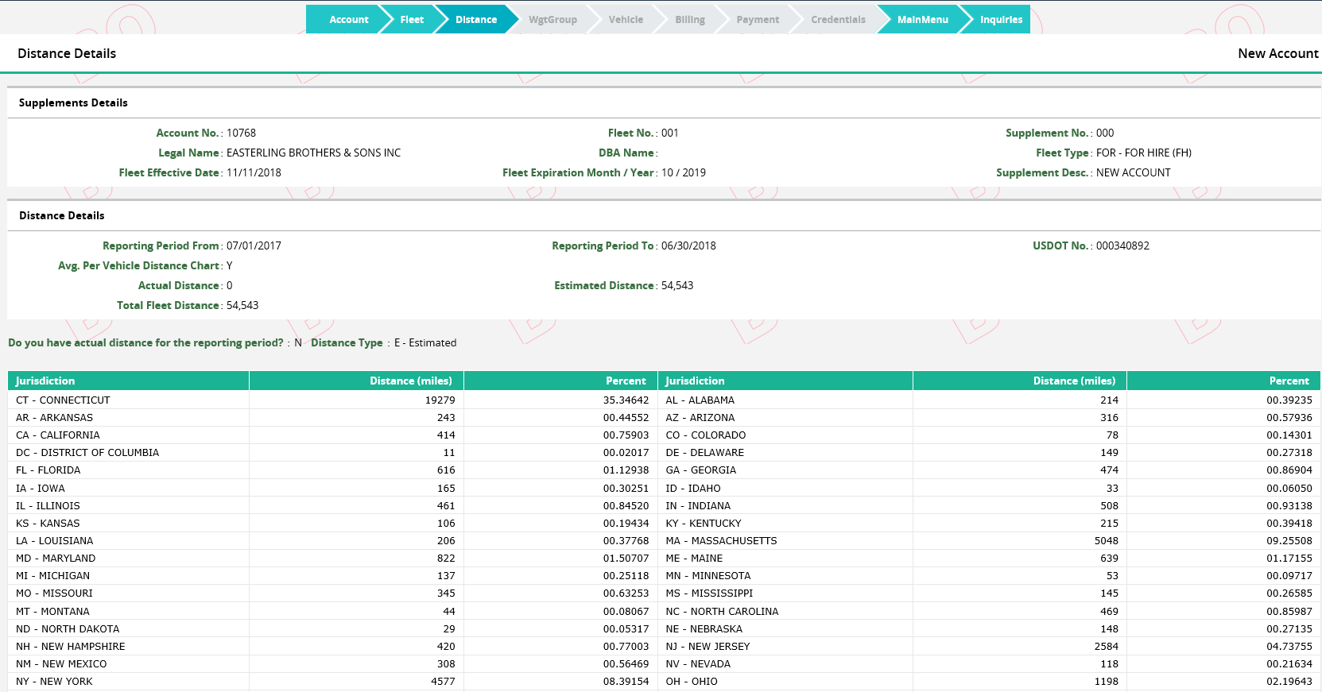The height and width of the screenshot is (692, 1322).
Task: Go to the Account step tab
Action: [348, 20]
